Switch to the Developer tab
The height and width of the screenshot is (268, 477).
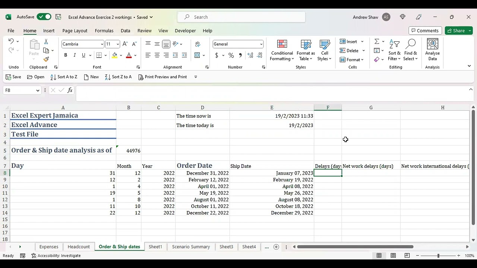[185, 31]
